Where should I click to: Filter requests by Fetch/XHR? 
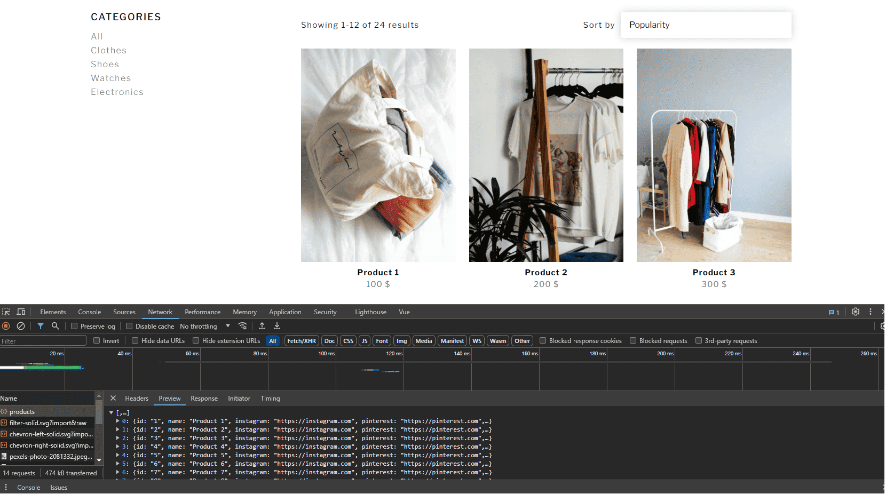(x=302, y=341)
